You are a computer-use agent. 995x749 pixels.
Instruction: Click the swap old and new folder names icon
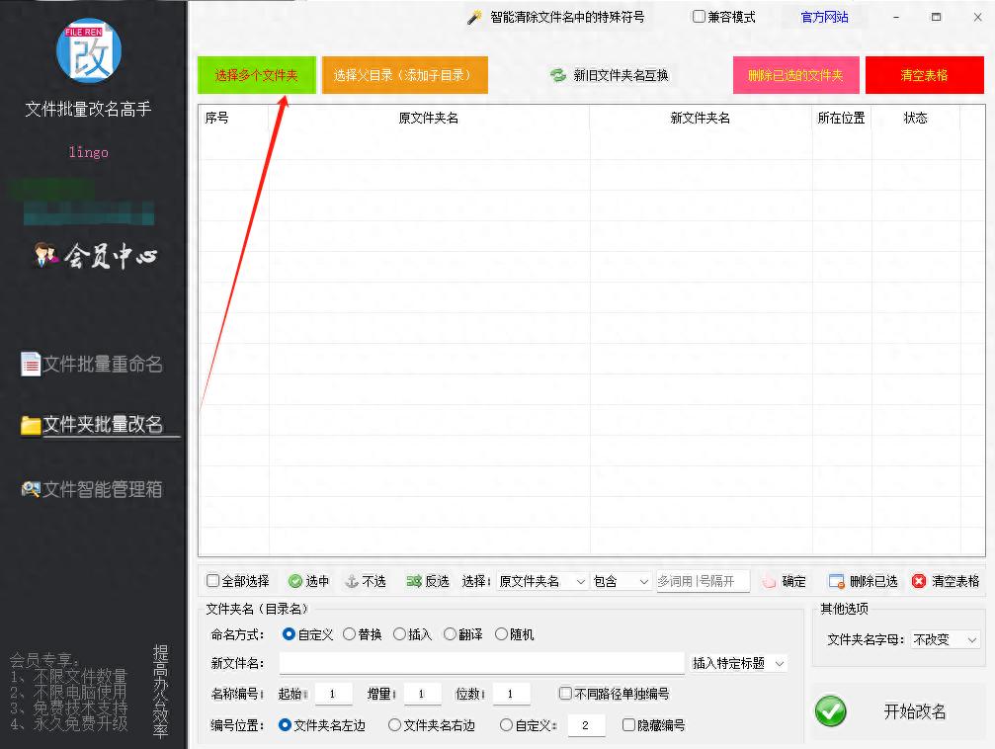click(x=558, y=75)
